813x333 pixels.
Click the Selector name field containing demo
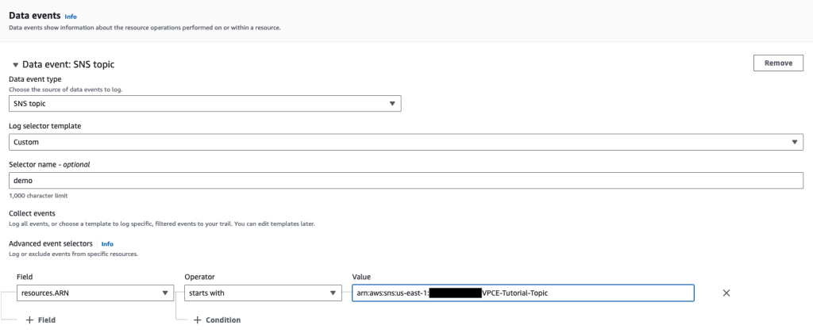pyautogui.click(x=406, y=180)
